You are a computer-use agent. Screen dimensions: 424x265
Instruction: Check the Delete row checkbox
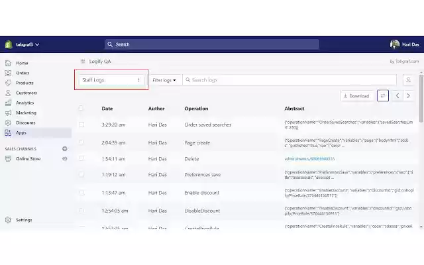pyautogui.click(x=81, y=158)
